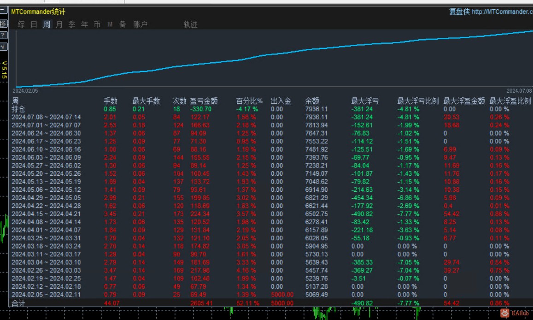This screenshot has height=320, width=533.
Task: Switch to the 季 (quarterly) tab
Action: [72, 24]
